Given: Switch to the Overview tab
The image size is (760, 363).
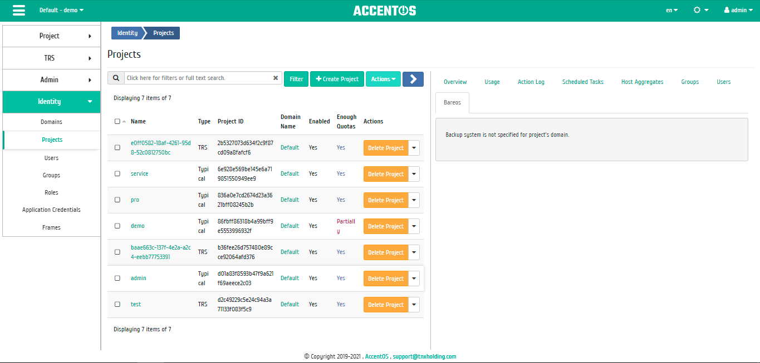Looking at the screenshot, I should 455,82.
